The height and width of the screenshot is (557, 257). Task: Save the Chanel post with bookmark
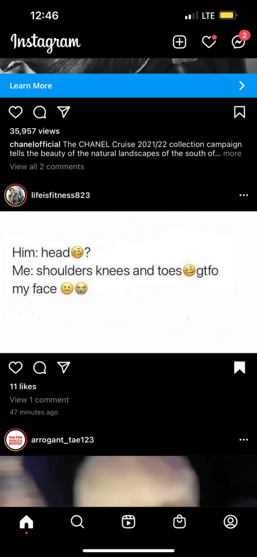(x=240, y=112)
